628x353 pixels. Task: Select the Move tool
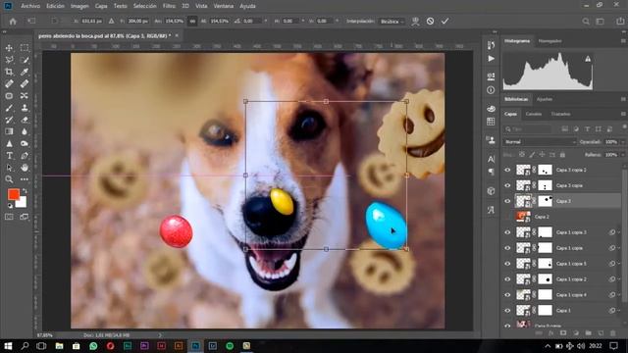tap(9, 48)
